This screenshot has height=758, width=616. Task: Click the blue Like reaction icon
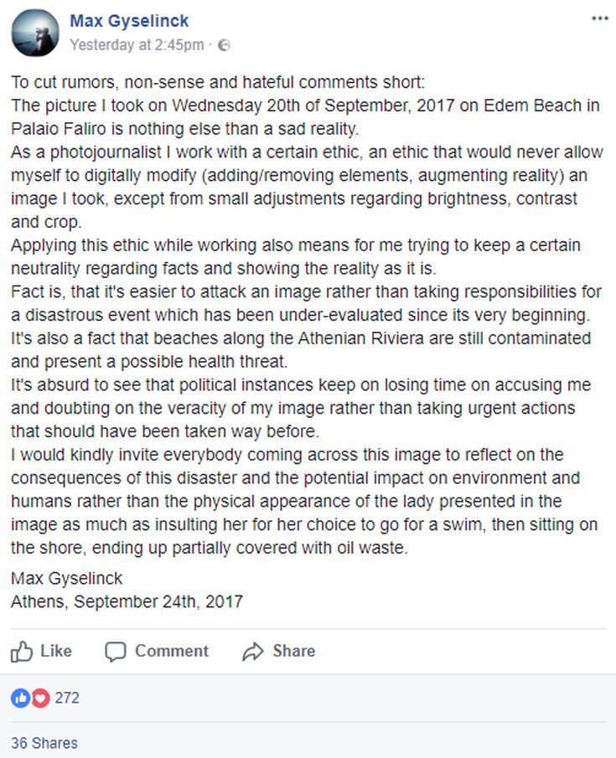[x=20, y=698]
